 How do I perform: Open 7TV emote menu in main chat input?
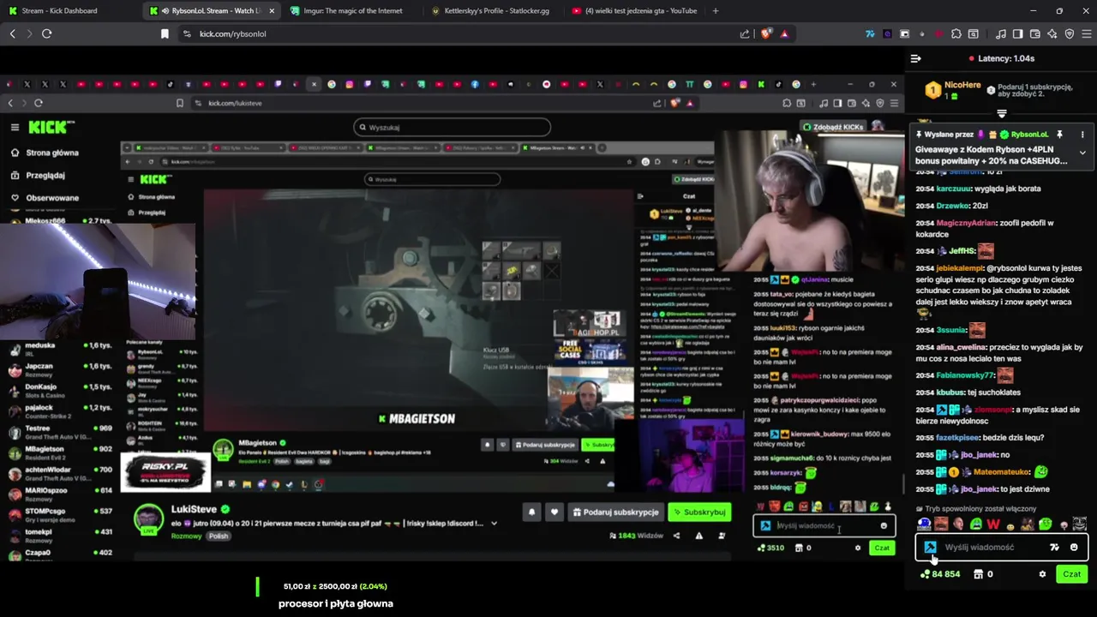pyautogui.click(x=1054, y=547)
